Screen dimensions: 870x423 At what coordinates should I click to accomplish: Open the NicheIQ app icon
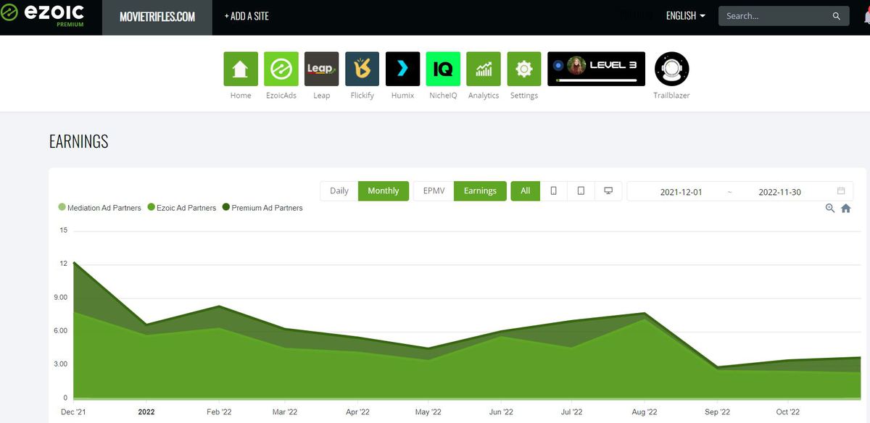pos(443,69)
